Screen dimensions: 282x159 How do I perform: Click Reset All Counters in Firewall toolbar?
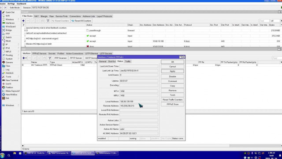point(82,21)
